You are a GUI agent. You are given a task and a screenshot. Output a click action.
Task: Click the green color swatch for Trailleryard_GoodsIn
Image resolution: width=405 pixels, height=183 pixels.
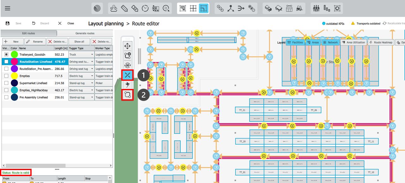[x=14, y=55]
